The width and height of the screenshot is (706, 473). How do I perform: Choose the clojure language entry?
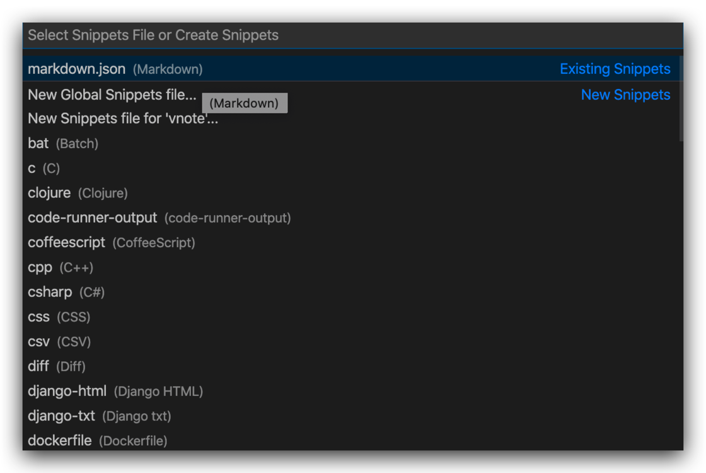(x=78, y=193)
